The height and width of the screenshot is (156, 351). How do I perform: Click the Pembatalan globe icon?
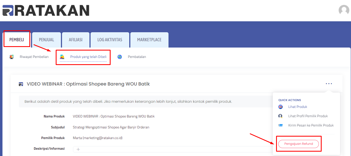point(120,57)
